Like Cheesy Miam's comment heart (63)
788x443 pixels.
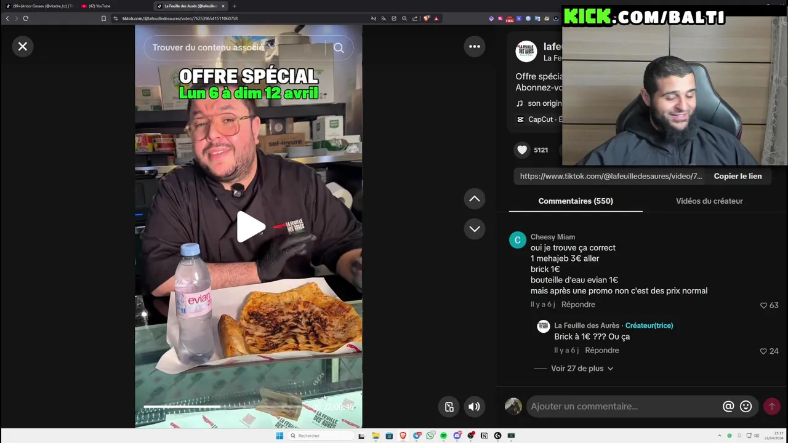point(763,305)
